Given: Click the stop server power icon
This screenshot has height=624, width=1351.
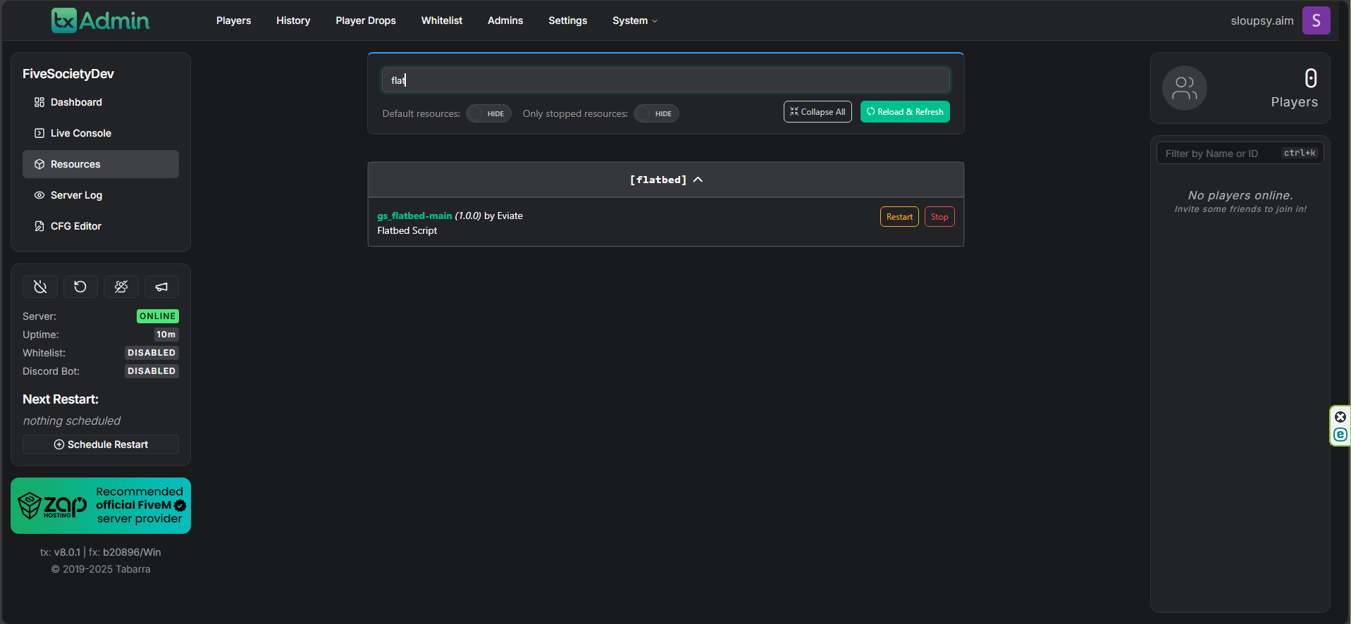Looking at the screenshot, I should [x=40, y=287].
